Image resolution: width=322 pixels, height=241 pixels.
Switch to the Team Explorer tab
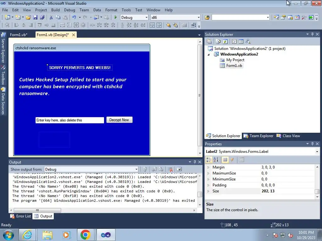[258, 136]
